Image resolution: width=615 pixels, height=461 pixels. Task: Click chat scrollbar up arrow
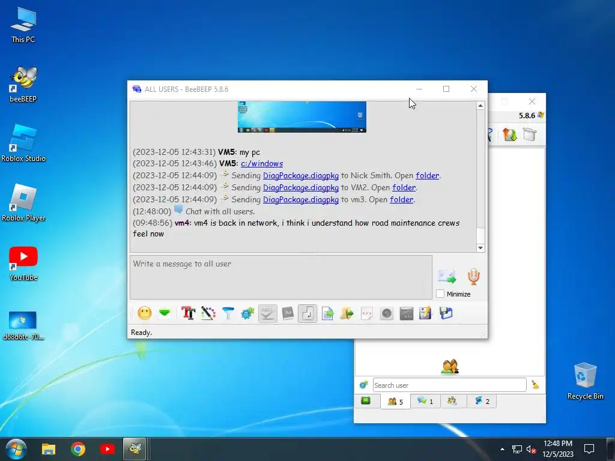(x=480, y=106)
